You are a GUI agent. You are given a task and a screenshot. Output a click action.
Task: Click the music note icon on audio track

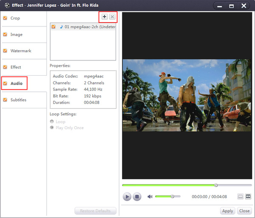point(61,27)
